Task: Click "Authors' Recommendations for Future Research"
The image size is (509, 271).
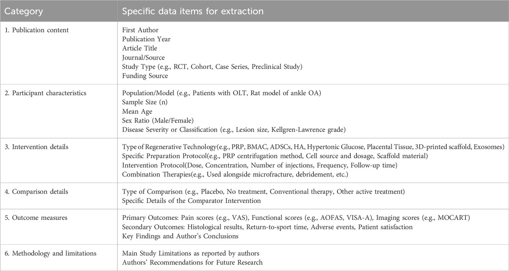Action: pos(192,263)
